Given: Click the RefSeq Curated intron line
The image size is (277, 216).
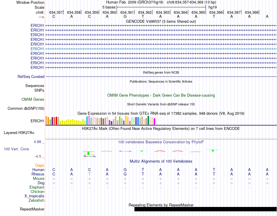Looking at the screenshot, I should coord(161,76).
